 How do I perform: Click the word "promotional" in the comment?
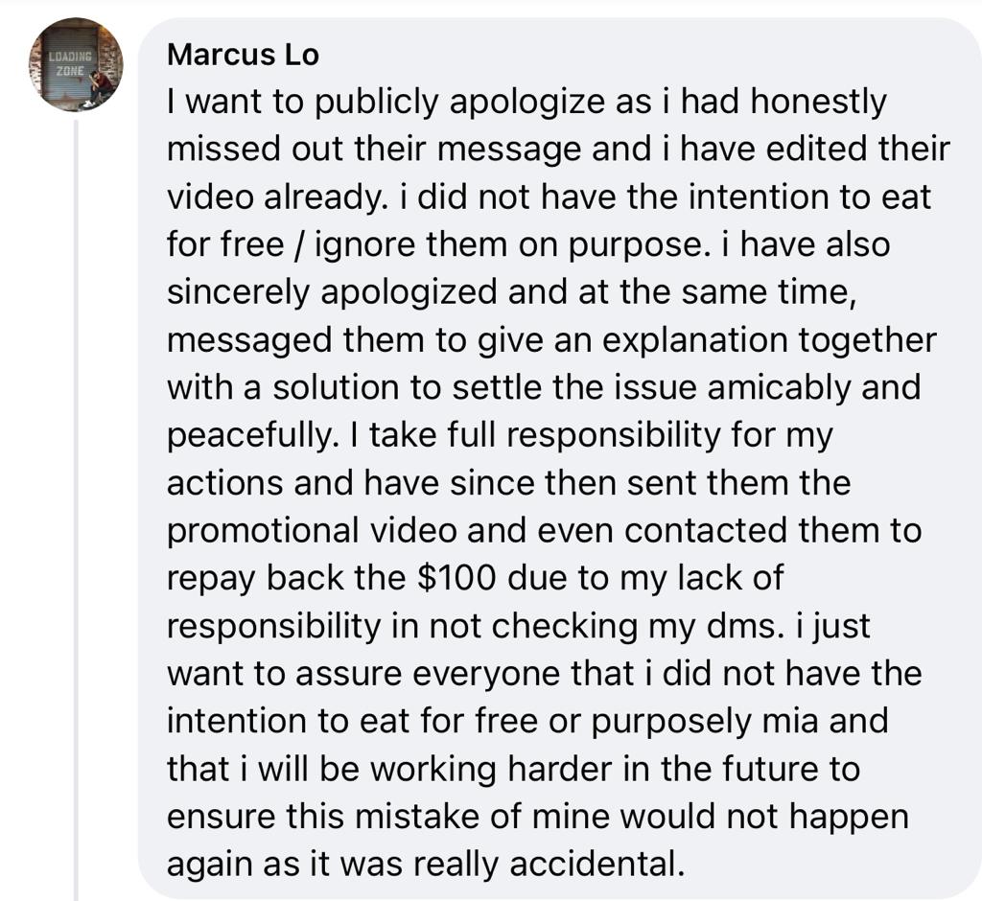(263, 532)
